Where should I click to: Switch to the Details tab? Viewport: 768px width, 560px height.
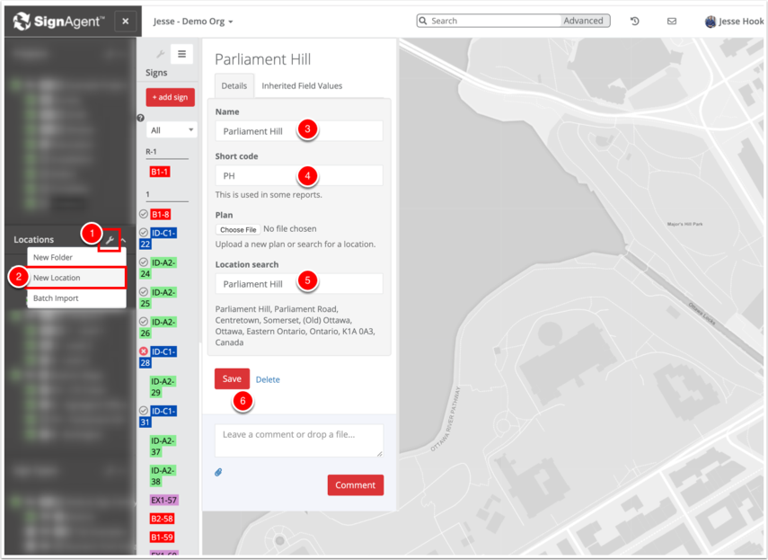pyautogui.click(x=234, y=85)
